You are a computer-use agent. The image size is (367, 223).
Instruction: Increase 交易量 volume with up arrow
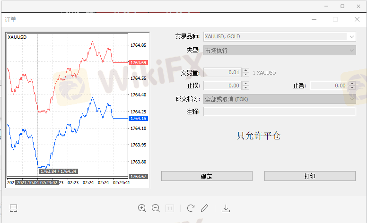[245, 71]
